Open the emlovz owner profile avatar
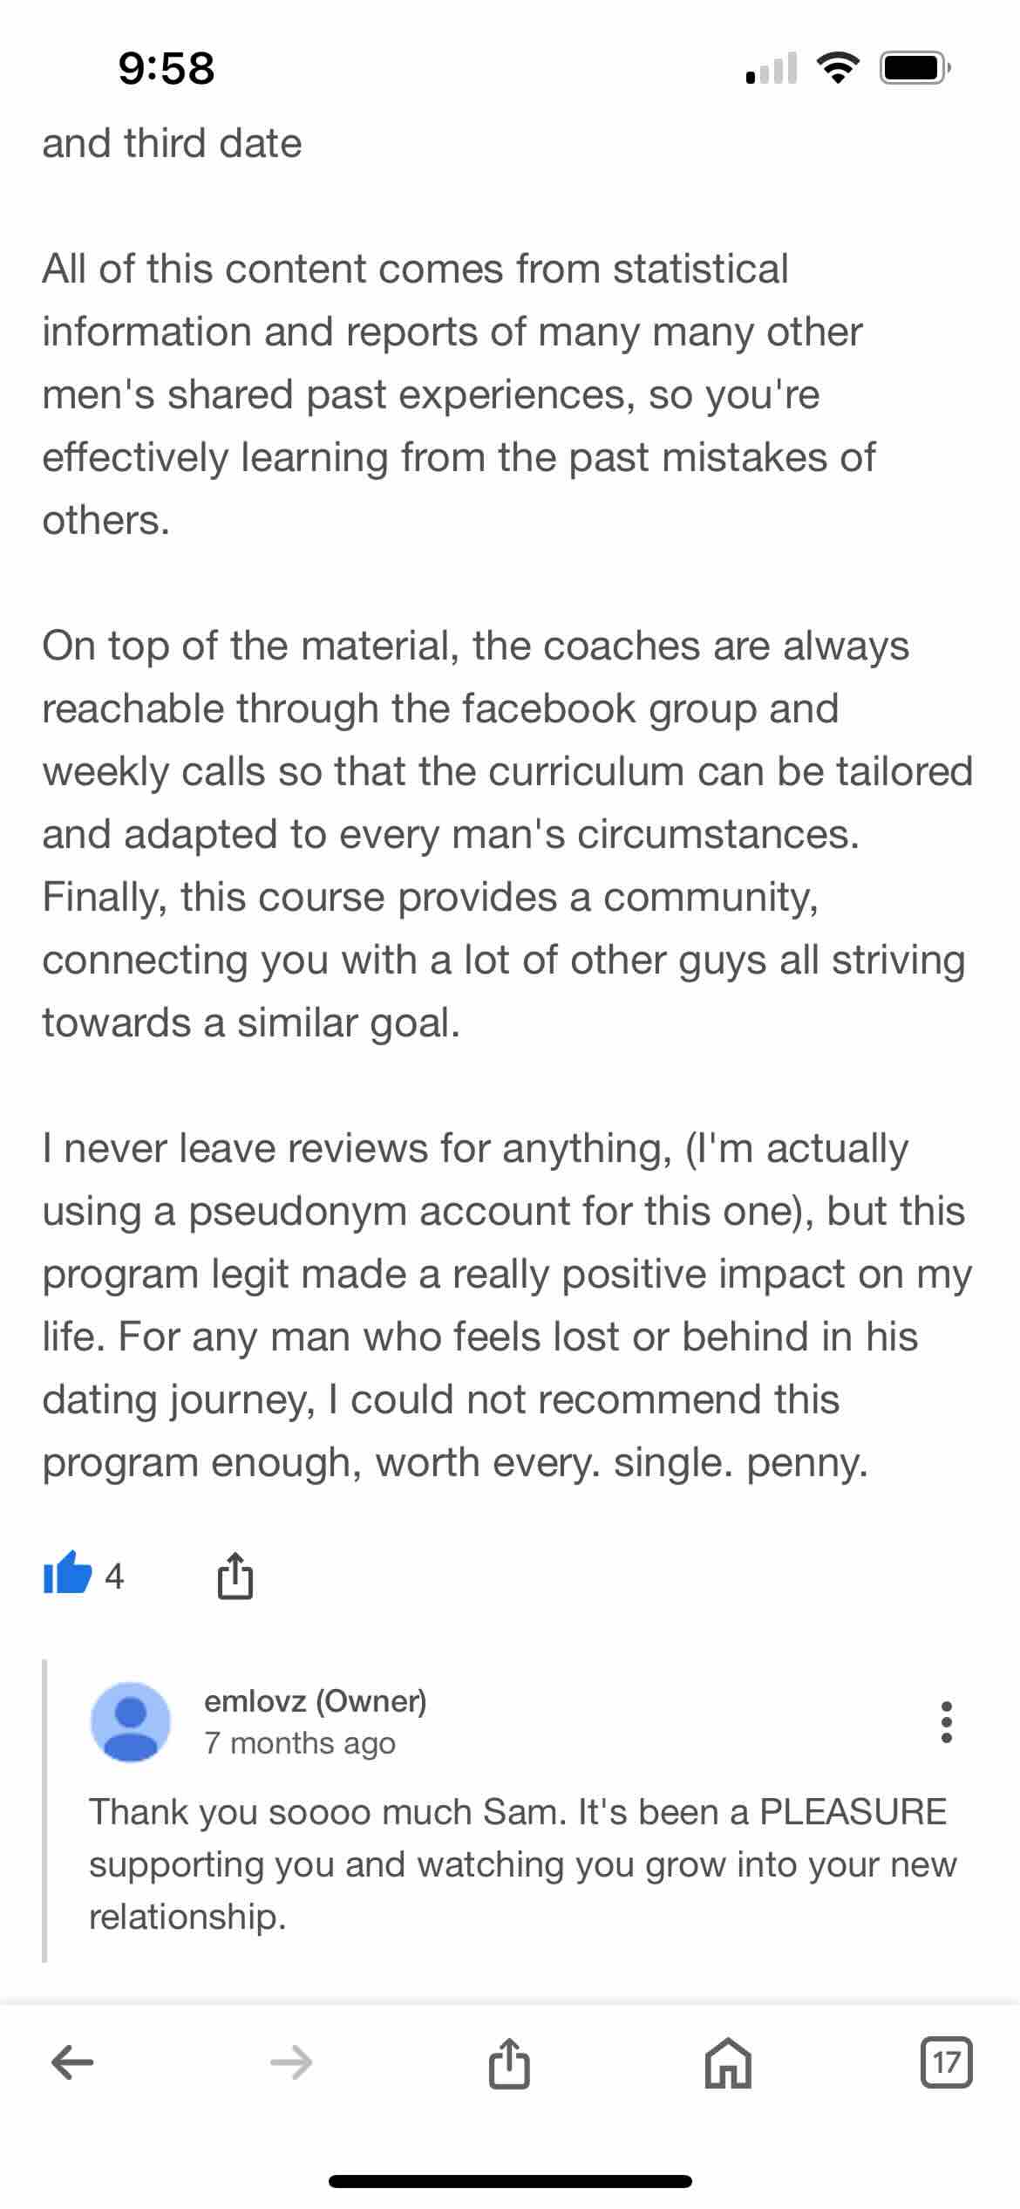The image size is (1020, 2209). click(131, 1721)
